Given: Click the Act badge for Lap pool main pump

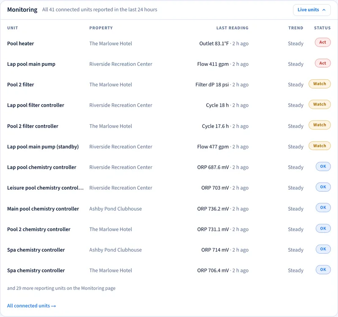Looking at the screenshot, I should pyautogui.click(x=322, y=63).
